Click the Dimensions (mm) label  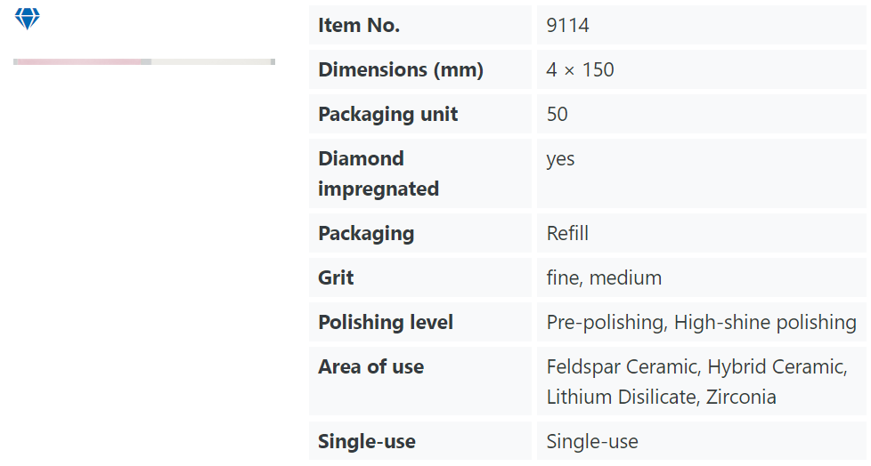[401, 69]
